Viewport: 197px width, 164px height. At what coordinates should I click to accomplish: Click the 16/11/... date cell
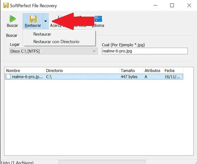pos(172,77)
